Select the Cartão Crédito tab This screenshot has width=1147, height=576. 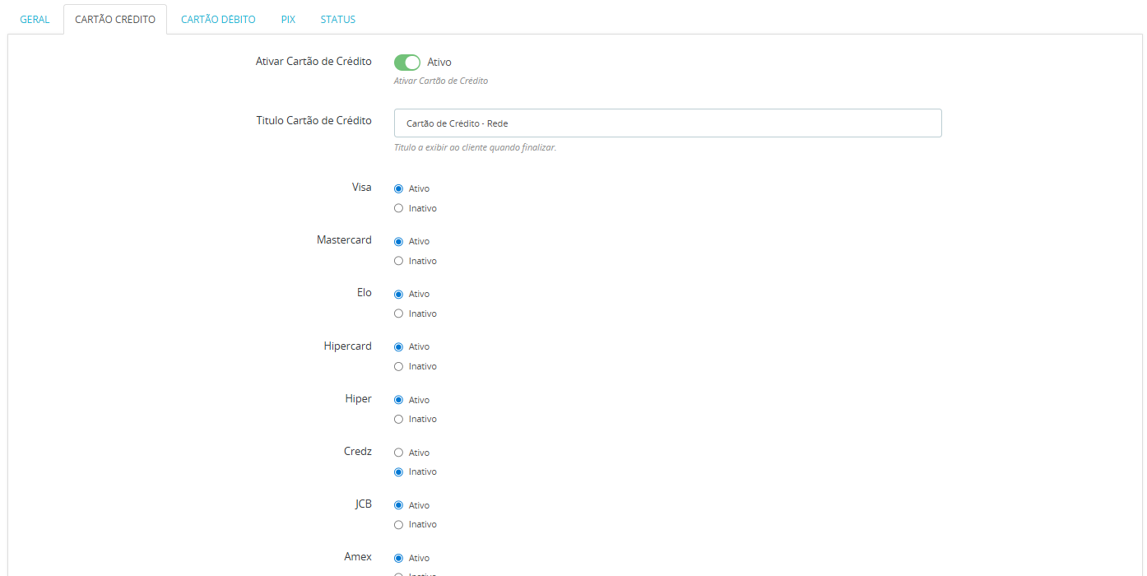[115, 19]
